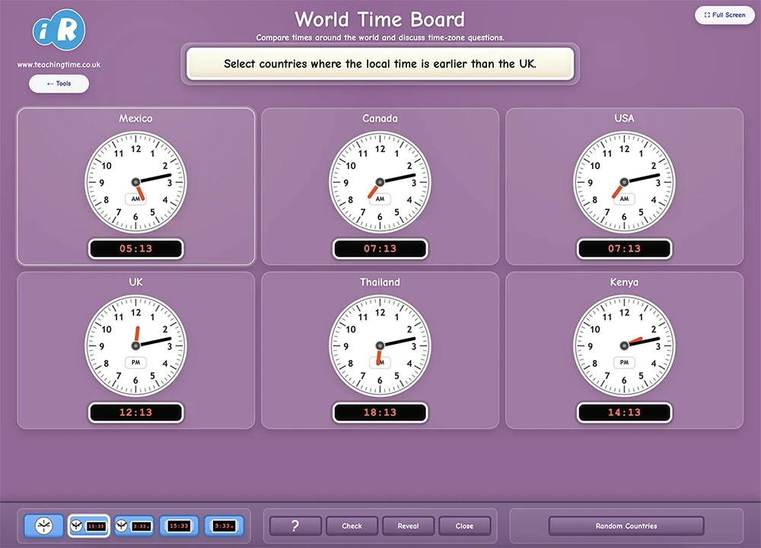Click the AM indicator on Canada's clock
Screen dimensions: 761x548
pos(380,199)
